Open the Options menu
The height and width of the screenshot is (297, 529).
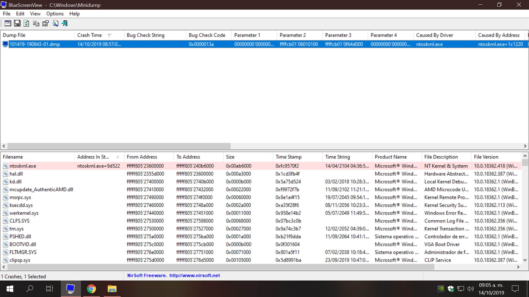tap(55, 14)
